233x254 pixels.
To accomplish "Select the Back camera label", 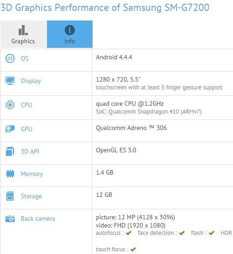I will (38, 218).
